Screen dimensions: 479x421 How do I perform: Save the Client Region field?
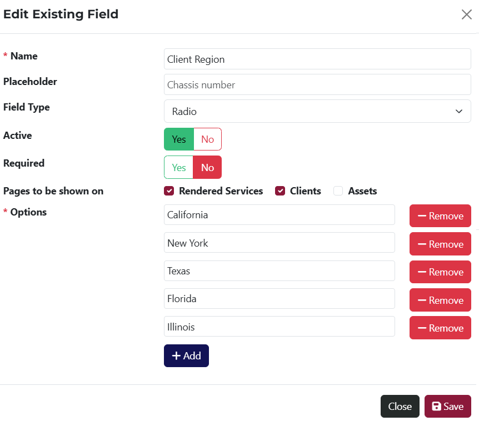pos(447,406)
